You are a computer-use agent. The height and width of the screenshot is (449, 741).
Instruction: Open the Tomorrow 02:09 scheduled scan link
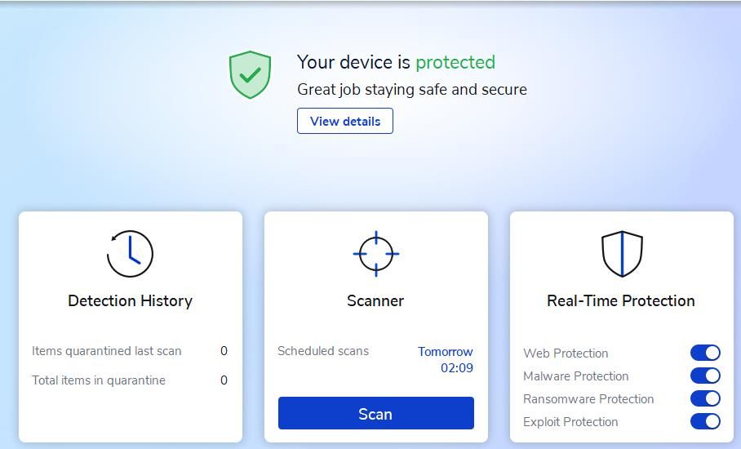click(x=445, y=360)
